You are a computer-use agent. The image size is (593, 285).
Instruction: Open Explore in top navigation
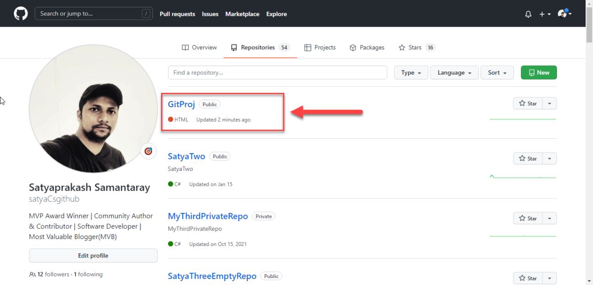(277, 14)
